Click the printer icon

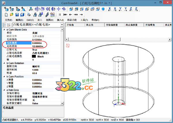(x=29, y=14)
